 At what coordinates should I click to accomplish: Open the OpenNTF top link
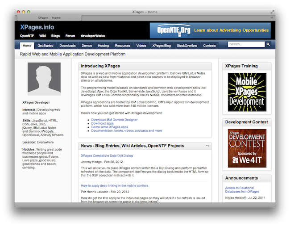point(27,36)
